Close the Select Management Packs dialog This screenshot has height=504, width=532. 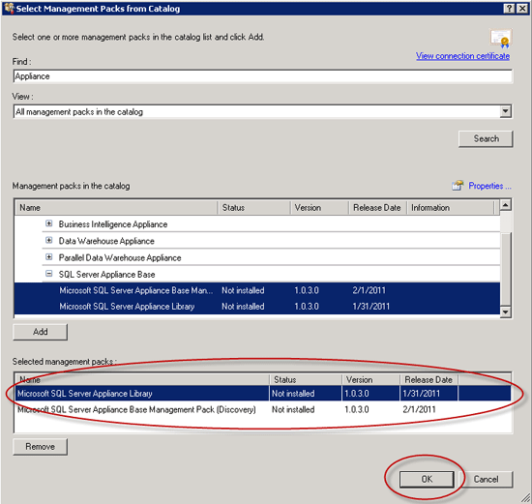(521, 9)
